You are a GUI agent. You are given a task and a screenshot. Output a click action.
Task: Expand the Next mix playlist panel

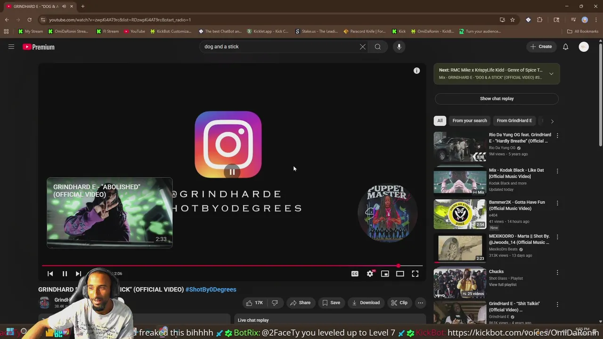coord(551,74)
